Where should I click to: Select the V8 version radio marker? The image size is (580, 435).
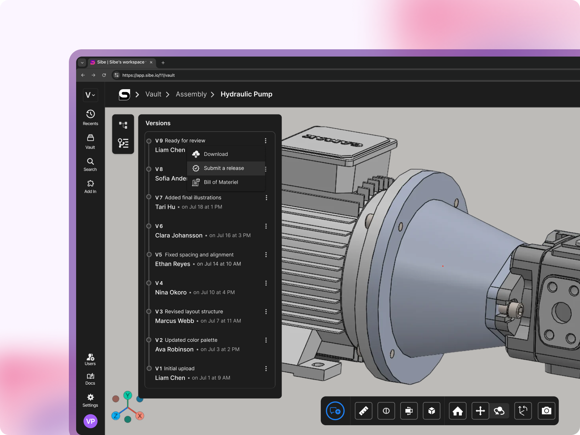pos(149,169)
